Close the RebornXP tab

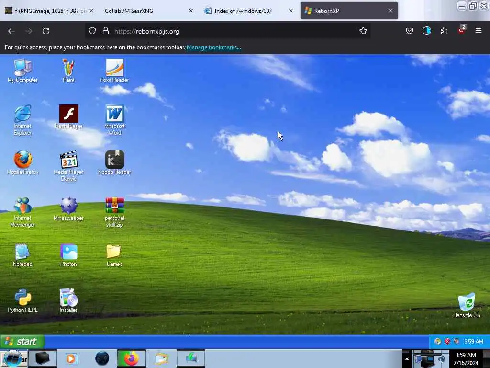(390, 11)
